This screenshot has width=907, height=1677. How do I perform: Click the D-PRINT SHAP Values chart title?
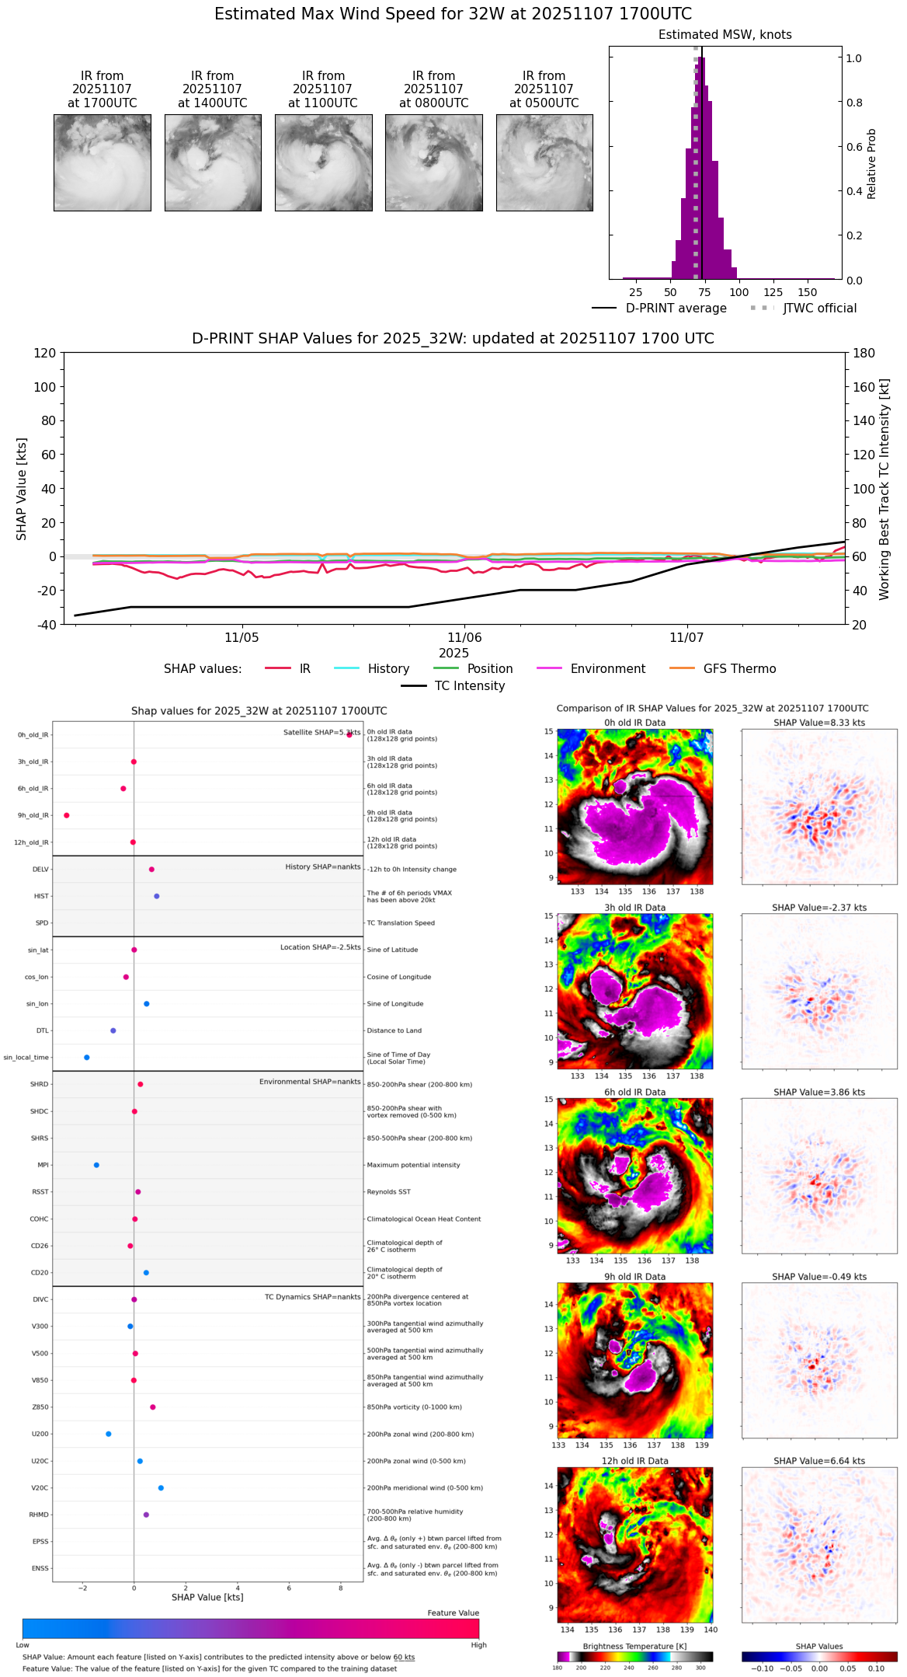[x=453, y=339]
